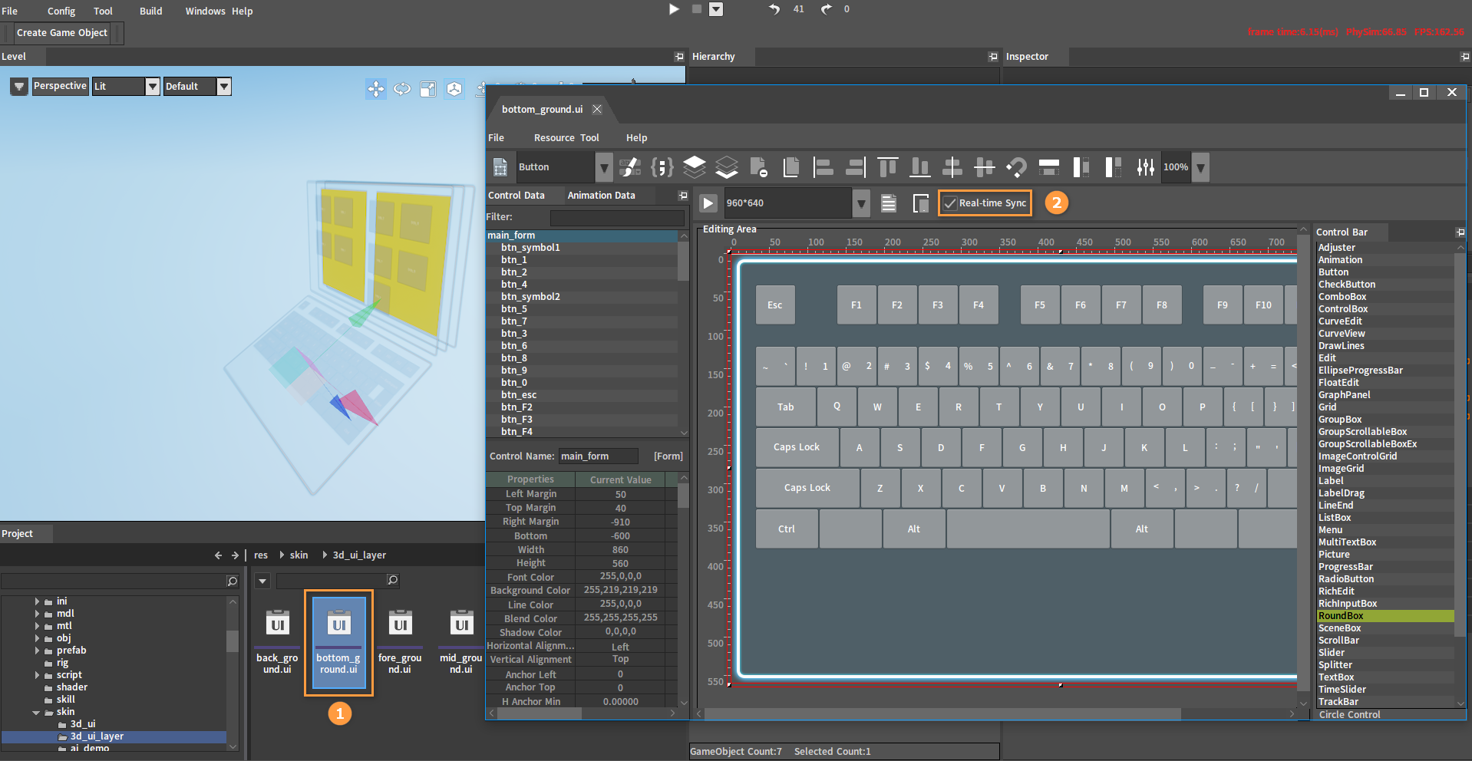Click Background Color value 255,219,219,219
This screenshot has height=761, width=1472.
tap(620, 591)
